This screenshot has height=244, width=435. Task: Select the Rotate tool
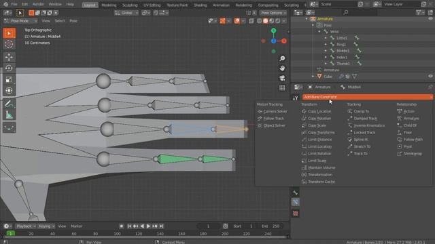[9, 68]
